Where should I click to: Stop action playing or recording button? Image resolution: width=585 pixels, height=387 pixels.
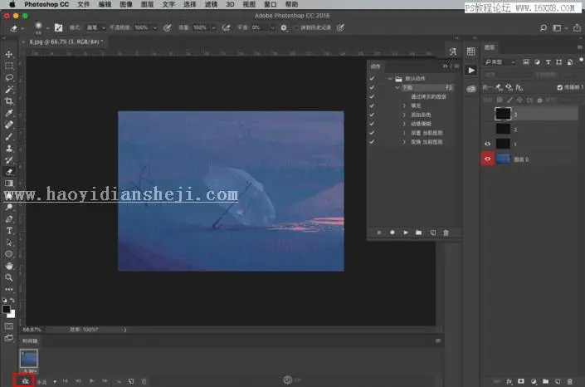tap(379, 233)
